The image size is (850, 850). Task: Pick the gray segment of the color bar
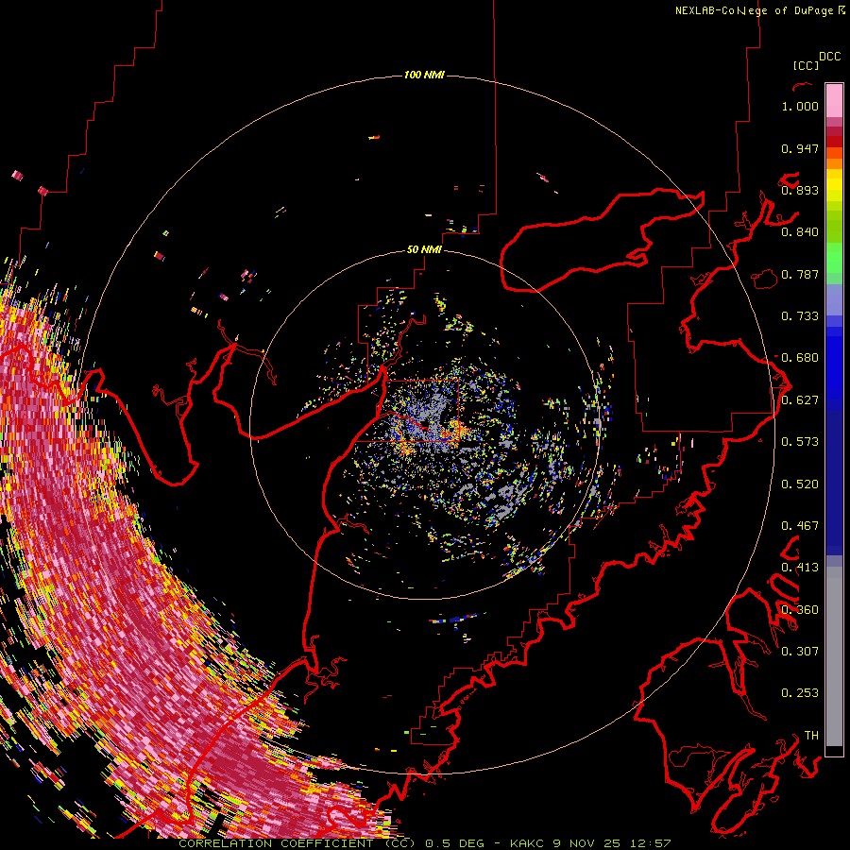click(834, 656)
